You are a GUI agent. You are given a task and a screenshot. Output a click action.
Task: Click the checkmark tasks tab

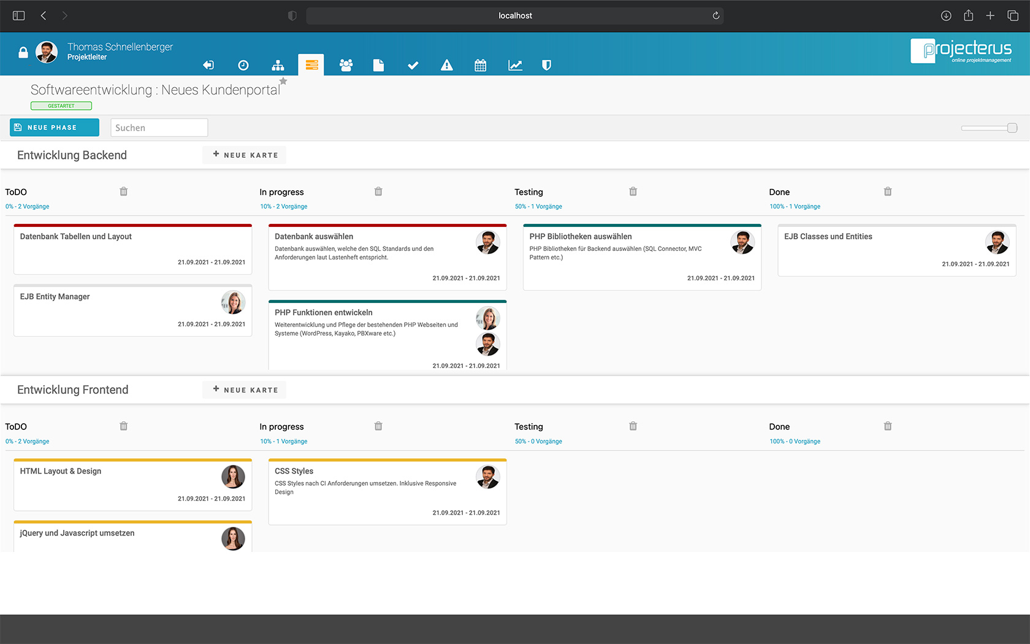[413, 65]
